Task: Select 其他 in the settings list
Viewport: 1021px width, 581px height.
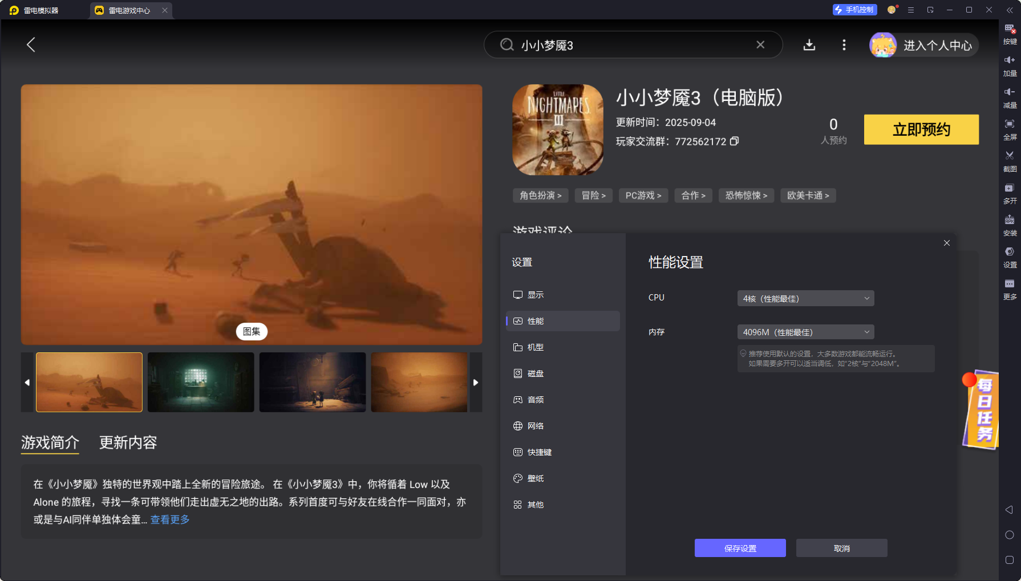Action: 562,505
